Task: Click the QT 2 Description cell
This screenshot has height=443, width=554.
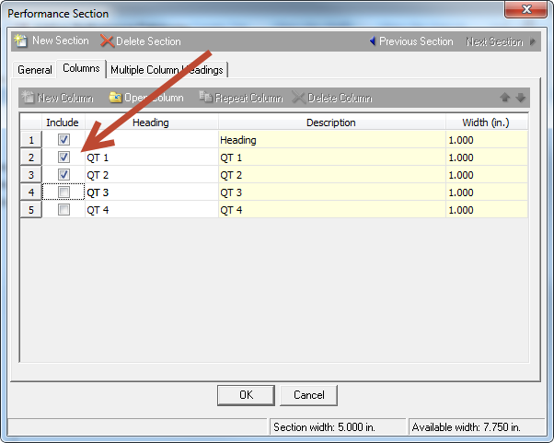Action: [332, 175]
